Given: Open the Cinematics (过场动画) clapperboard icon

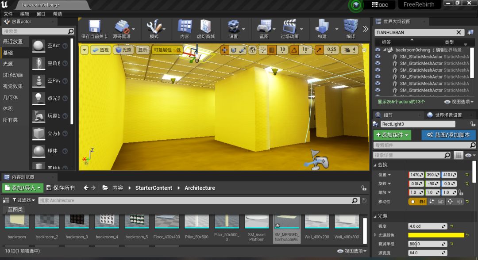Looking at the screenshot, I should 289,27.
